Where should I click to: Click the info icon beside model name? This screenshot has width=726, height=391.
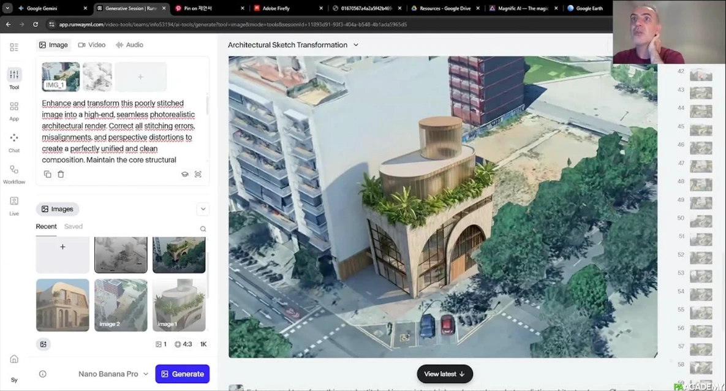(x=43, y=374)
